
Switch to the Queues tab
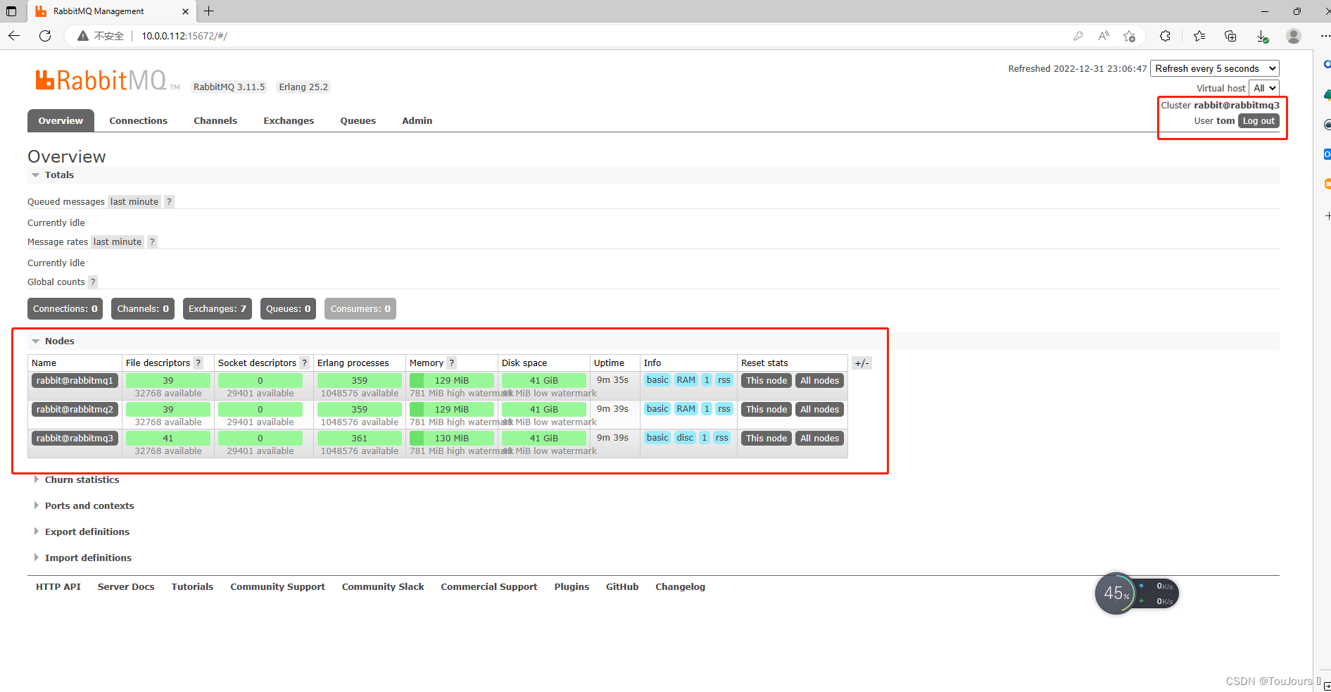(x=358, y=120)
